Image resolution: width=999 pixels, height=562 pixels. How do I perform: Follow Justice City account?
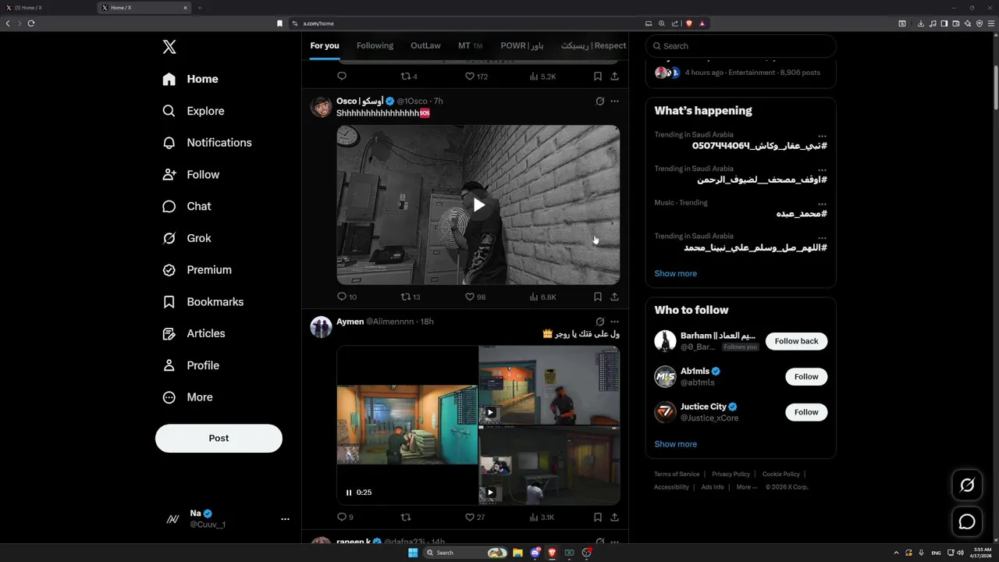[x=806, y=412]
